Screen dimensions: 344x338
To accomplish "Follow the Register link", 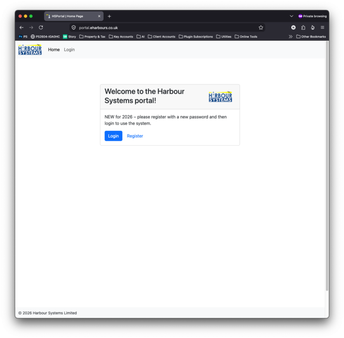I will [x=135, y=136].
